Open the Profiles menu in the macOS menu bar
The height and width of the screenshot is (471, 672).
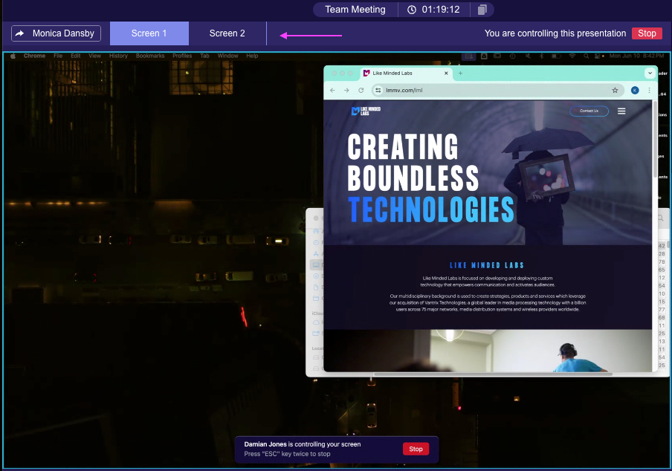[182, 56]
